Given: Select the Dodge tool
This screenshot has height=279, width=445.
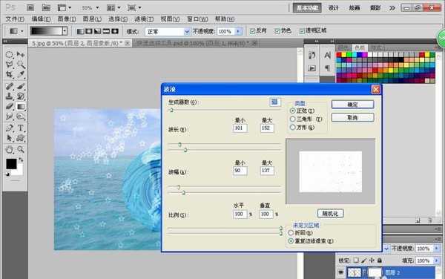Looking at the screenshot, I should coord(21,116).
